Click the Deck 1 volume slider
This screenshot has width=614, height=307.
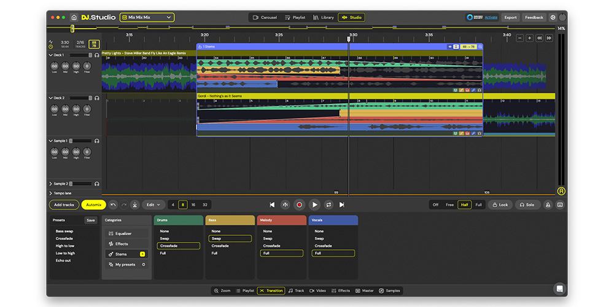(80, 55)
